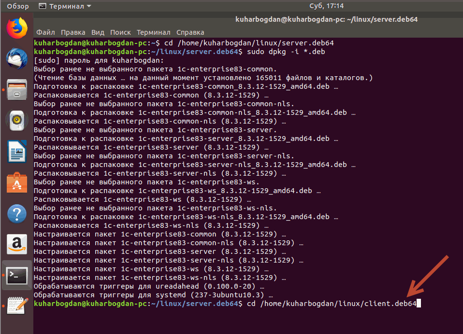The height and width of the screenshot is (334, 463).
Task: Open Rhythmbox music player
Action: 16,121
